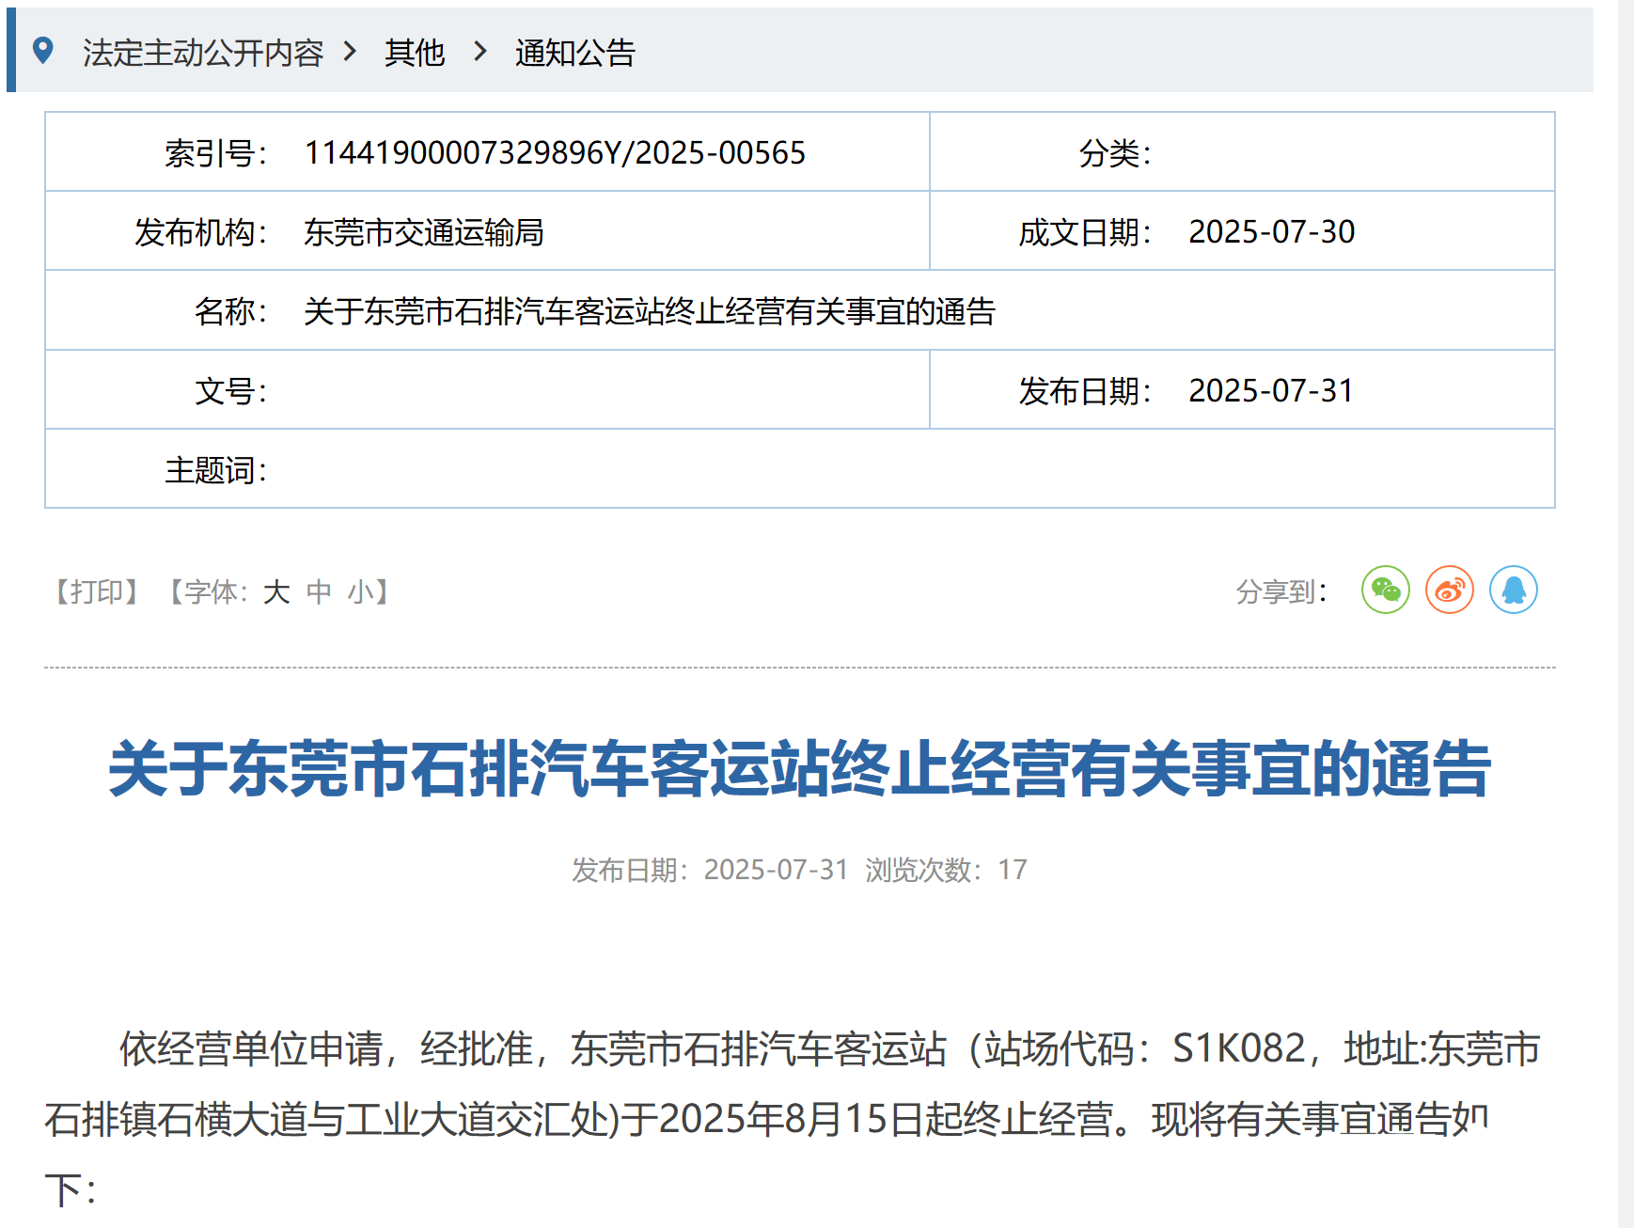This screenshot has height=1228, width=1634.
Task: Click the 主题词 label
Action: pos(216,470)
